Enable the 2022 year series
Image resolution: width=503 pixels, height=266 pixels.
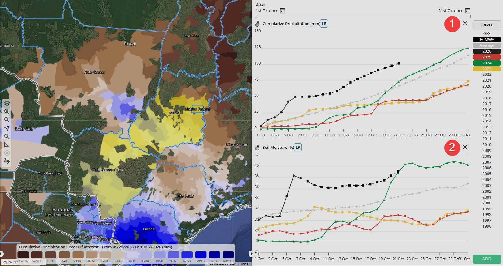[x=487, y=75]
